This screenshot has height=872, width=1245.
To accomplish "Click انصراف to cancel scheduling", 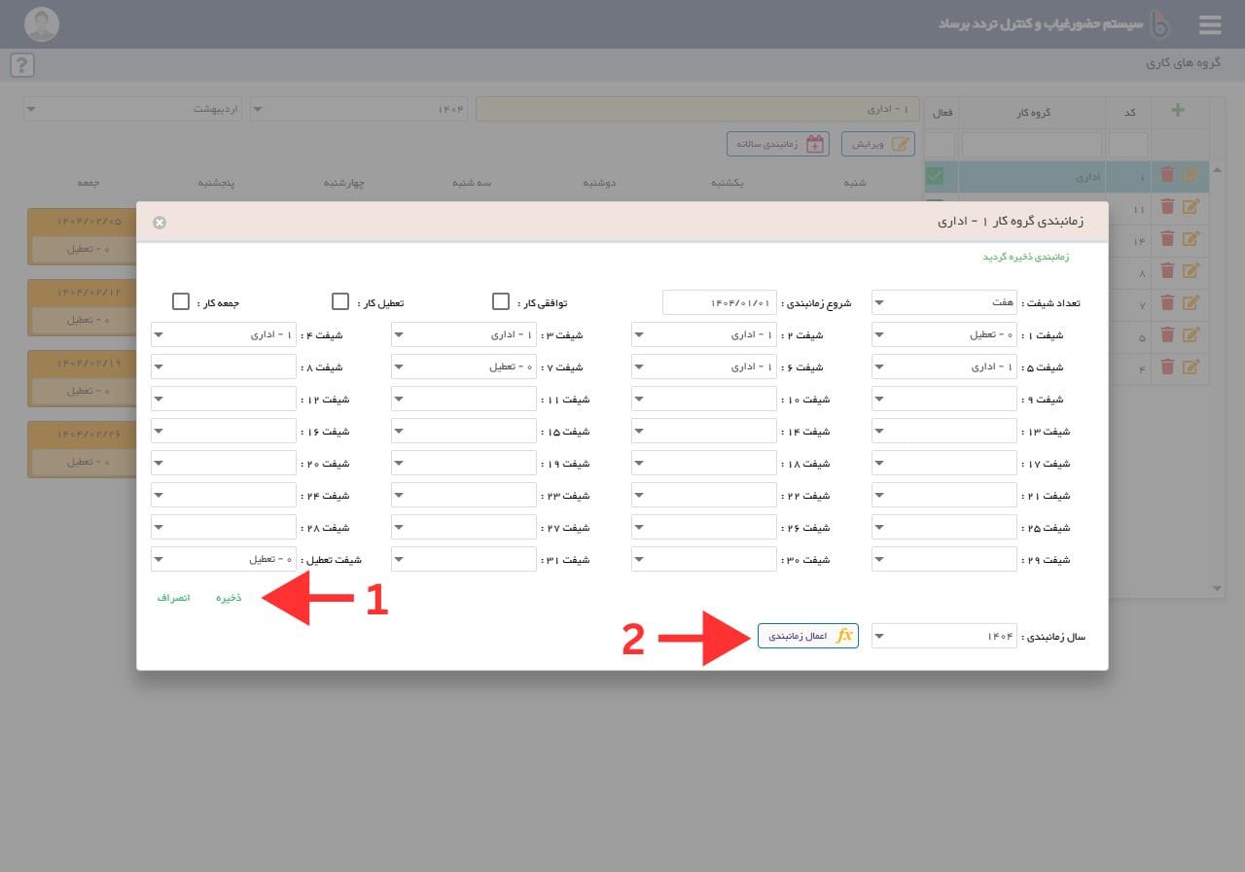I will [x=174, y=598].
